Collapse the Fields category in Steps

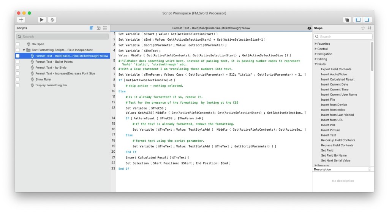(316, 64)
